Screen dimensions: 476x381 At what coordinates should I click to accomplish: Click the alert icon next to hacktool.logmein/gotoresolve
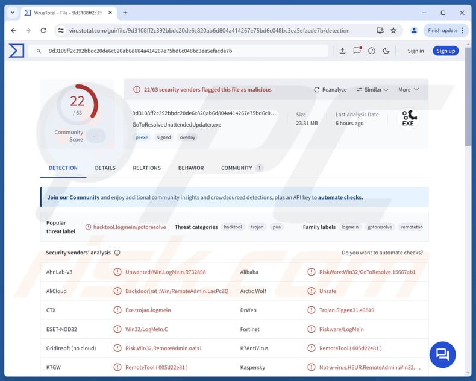click(x=88, y=227)
